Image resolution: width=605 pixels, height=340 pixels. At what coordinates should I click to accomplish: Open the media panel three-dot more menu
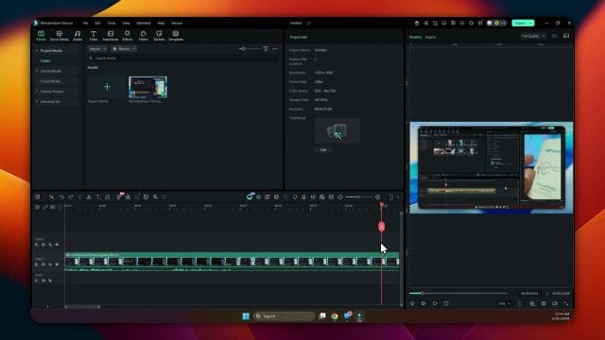coord(275,49)
